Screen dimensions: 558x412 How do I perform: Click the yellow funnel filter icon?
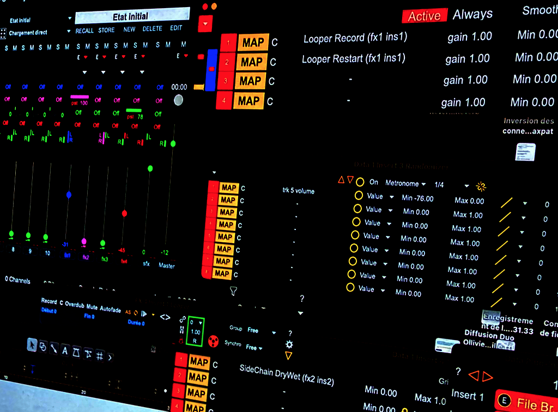point(233,291)
